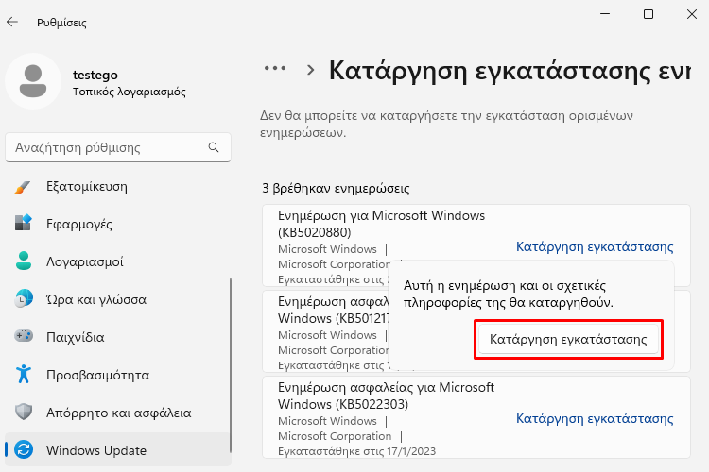Image resolution: width=709 pixels, height=472 pixels.
Task: Click the popup message Αυτή η ενημέρωση
Action: 509,294
